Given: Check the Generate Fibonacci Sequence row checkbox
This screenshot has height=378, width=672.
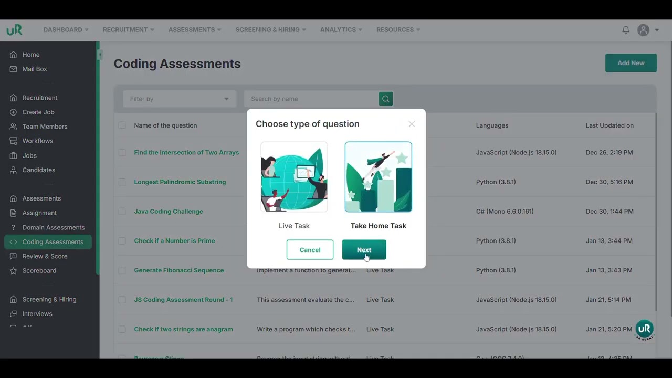Looking at the screenshot, I should coord(122,270).
